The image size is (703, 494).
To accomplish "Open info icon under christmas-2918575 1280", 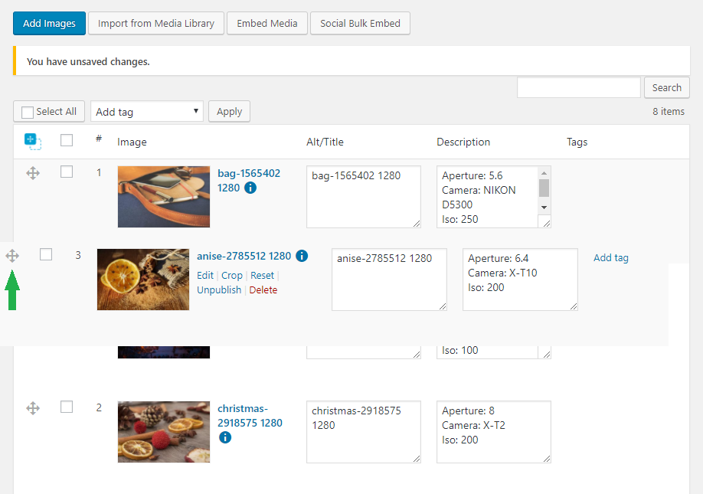I will coord(225,437).
